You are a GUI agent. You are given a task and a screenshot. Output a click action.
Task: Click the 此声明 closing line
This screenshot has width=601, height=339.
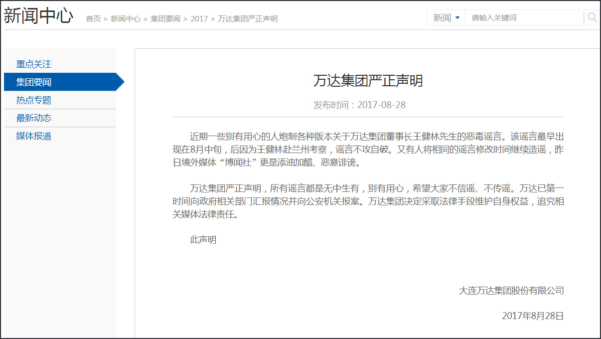point(203,240)
